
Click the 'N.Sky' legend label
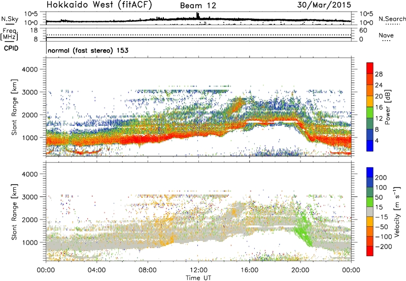click(x=10, y=19)
